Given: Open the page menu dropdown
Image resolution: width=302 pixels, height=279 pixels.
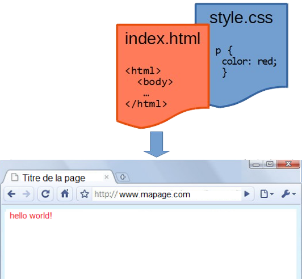Looking at the screenshot, I should tap(267, 194).
